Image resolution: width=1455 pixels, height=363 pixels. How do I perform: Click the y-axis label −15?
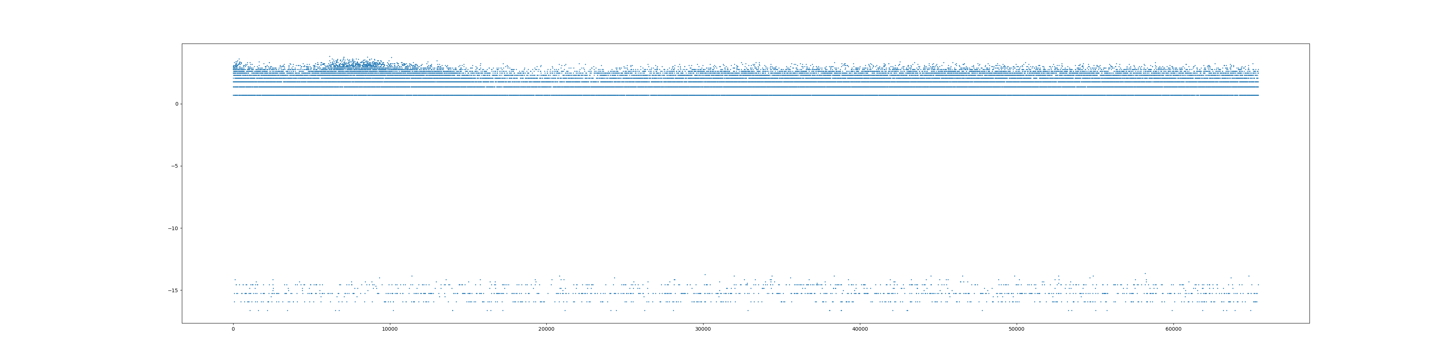[x=172, y=290]
